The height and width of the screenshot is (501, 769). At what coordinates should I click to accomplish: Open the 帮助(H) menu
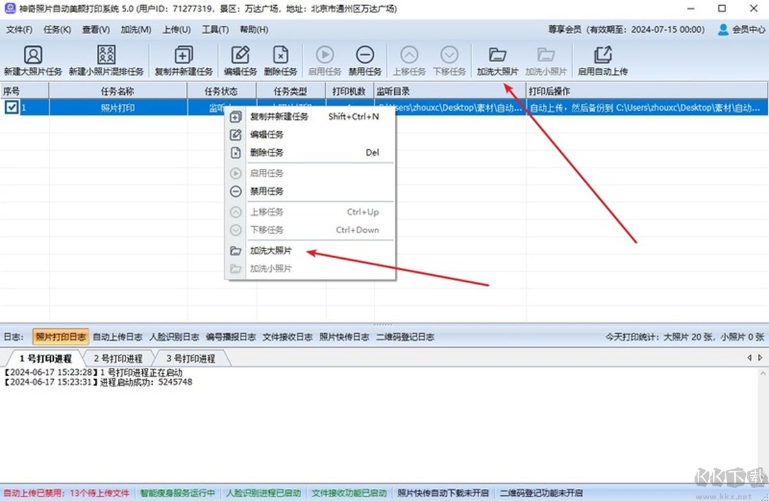click(254, 29)
